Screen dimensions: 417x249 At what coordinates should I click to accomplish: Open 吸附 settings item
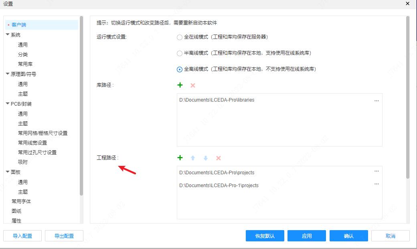click(22, 162)
